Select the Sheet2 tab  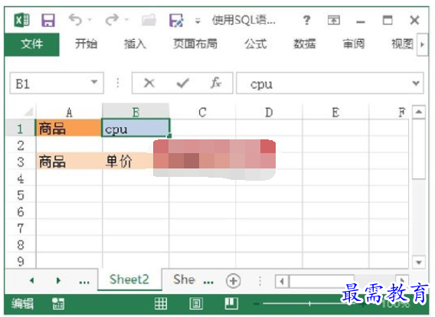click(x=129, y=279)
